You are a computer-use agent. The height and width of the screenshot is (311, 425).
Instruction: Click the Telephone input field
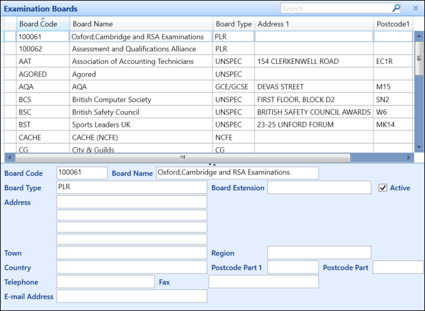(106, 282)
